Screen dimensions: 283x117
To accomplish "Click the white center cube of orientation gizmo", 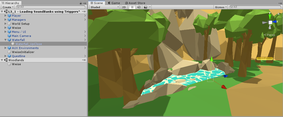I will click(270, 22).
